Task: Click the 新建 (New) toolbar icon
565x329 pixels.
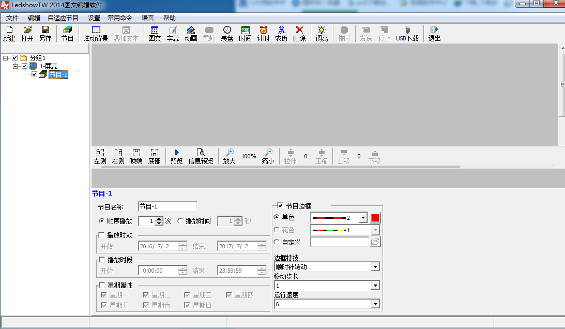Action: coord(9,34)
